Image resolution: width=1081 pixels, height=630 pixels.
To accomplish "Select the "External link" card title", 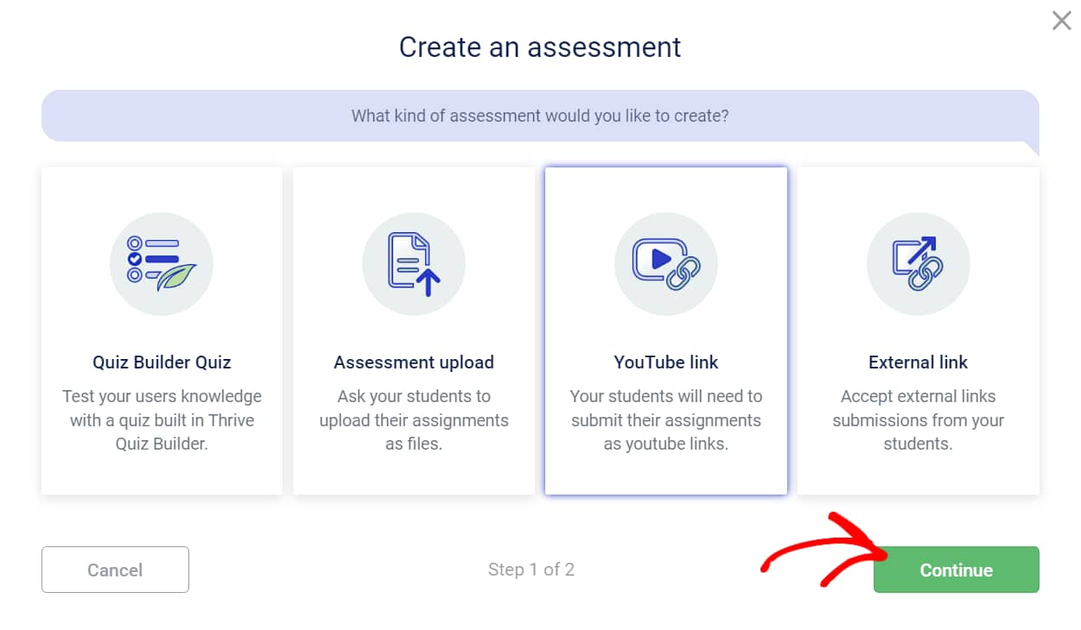I will point(918,362).
